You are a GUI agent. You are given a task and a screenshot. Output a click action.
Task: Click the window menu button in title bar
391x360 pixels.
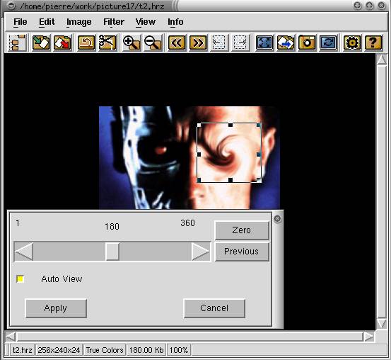[x=11, y=6]
